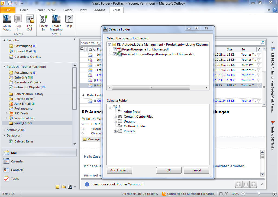This screenshot has width=278, height=197.
Task: Click the Vault root $ icon
Action: pyautogui.click(x=115, y=107)
